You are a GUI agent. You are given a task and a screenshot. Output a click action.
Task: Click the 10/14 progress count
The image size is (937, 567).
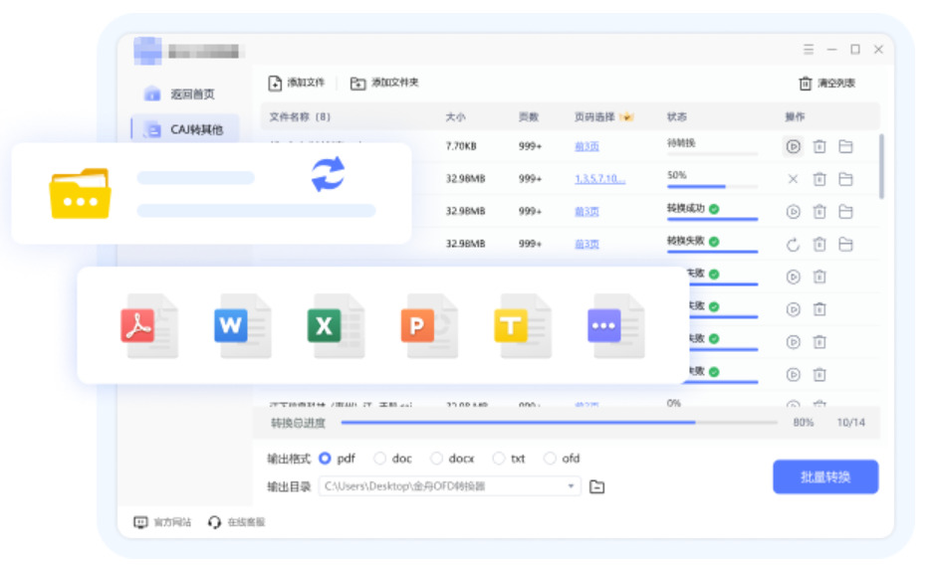[x=851, y=423]
